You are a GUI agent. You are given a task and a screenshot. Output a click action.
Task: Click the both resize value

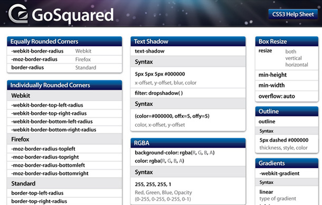pyautogui.click(x=291, y=52)
